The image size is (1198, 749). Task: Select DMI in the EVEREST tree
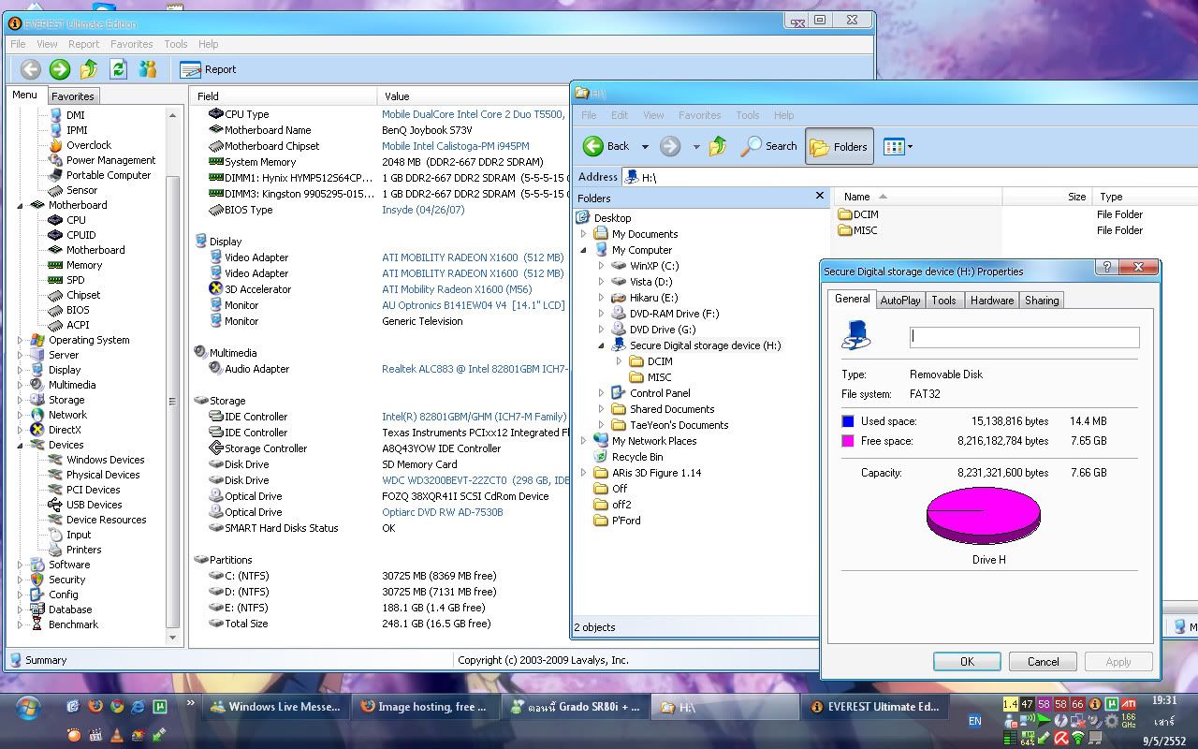75,115
